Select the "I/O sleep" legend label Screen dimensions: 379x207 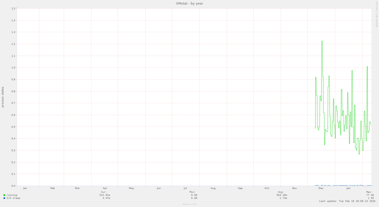click(x=13, y=198)
